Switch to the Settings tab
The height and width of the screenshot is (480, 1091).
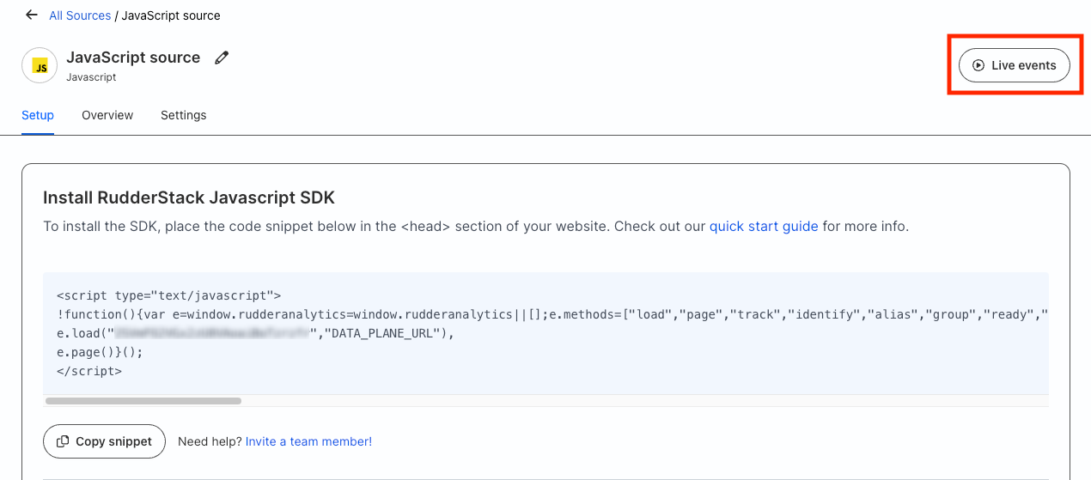(x=184, y=115)
